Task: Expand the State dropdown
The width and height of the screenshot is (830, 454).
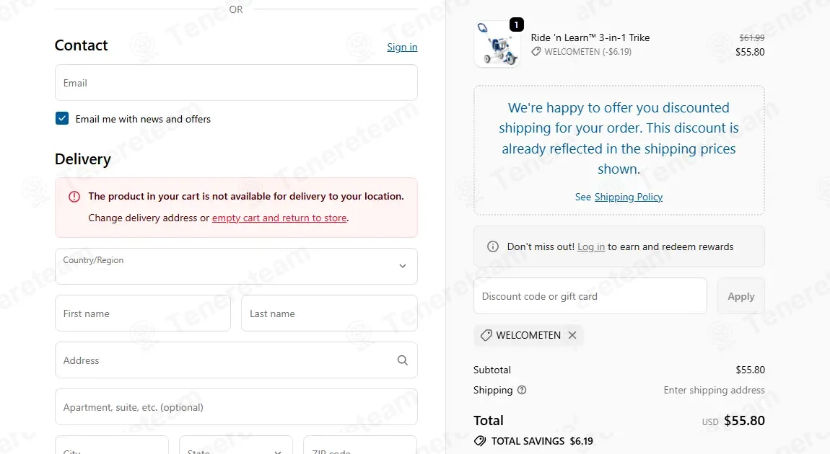Action: tap(235, 445)
